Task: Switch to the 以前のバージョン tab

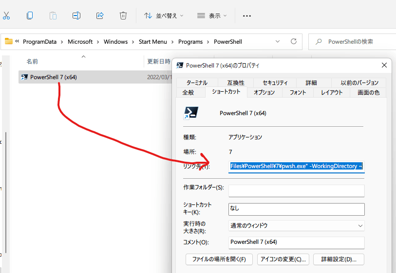Action: (x=359, y=83)
